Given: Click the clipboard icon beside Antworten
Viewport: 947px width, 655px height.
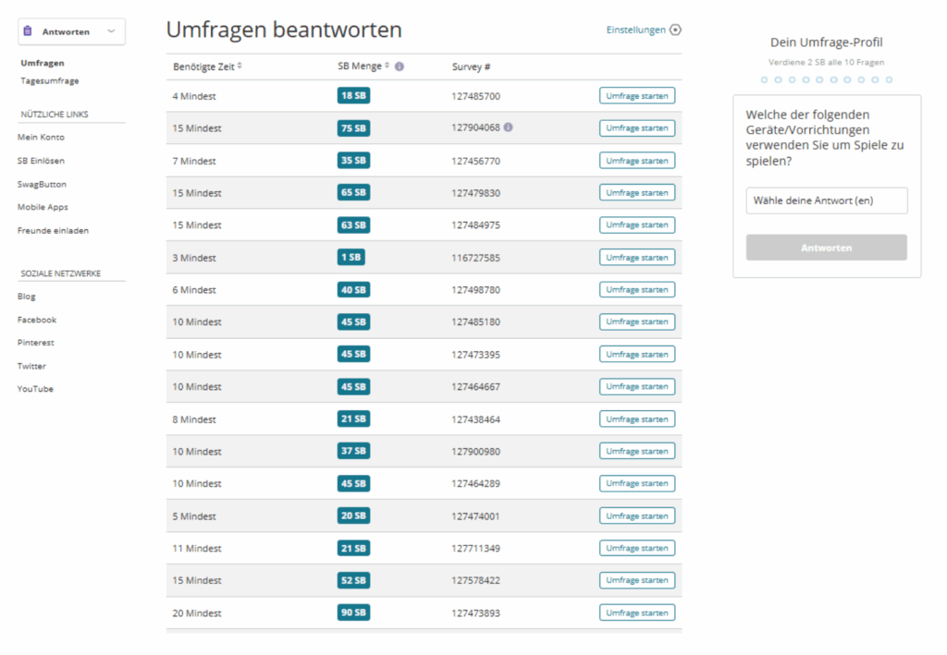Looking at the screenshot, I should click(28, 31).
